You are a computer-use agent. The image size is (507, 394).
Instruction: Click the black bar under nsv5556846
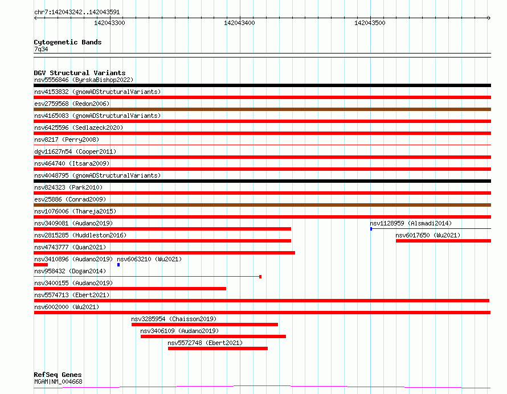[x=262, y=85]
